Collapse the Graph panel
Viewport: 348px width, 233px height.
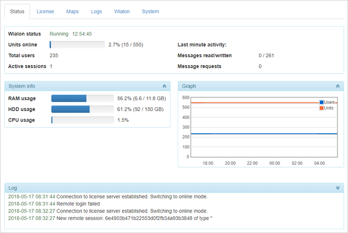(x=338, y=86)
